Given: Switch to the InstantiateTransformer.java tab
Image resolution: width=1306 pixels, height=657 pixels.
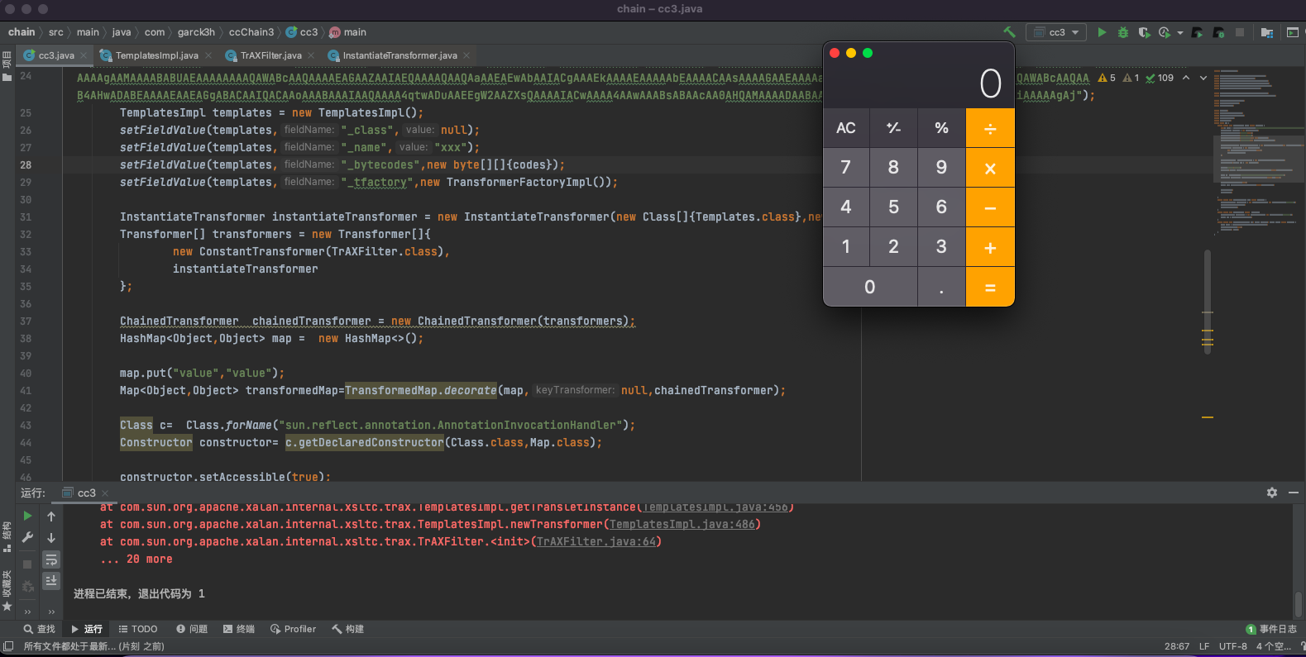Looking at the screenshot, I should pos(399,55).
